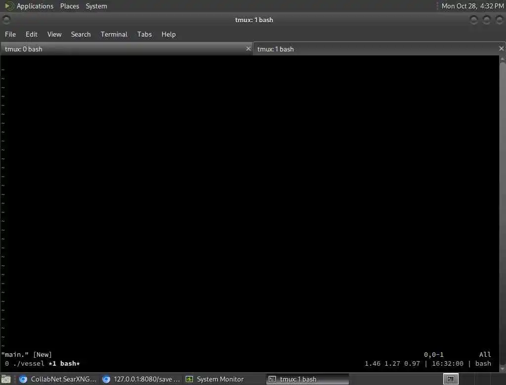This screenshot has height=385, width=506.
Task: Click the '"main." [New]' vim message
Action: click(27, 355)
